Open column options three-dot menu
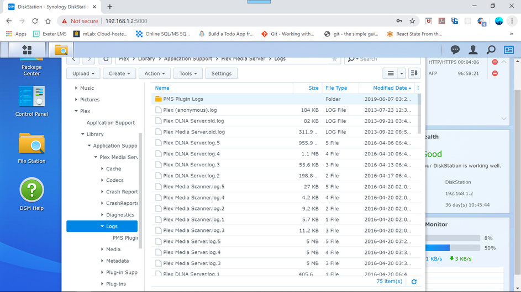The image size is (521, 292). click(418, 88)
